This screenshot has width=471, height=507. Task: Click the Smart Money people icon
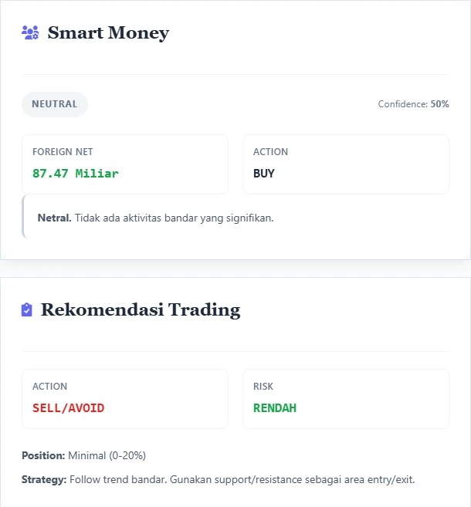(30, 32)
